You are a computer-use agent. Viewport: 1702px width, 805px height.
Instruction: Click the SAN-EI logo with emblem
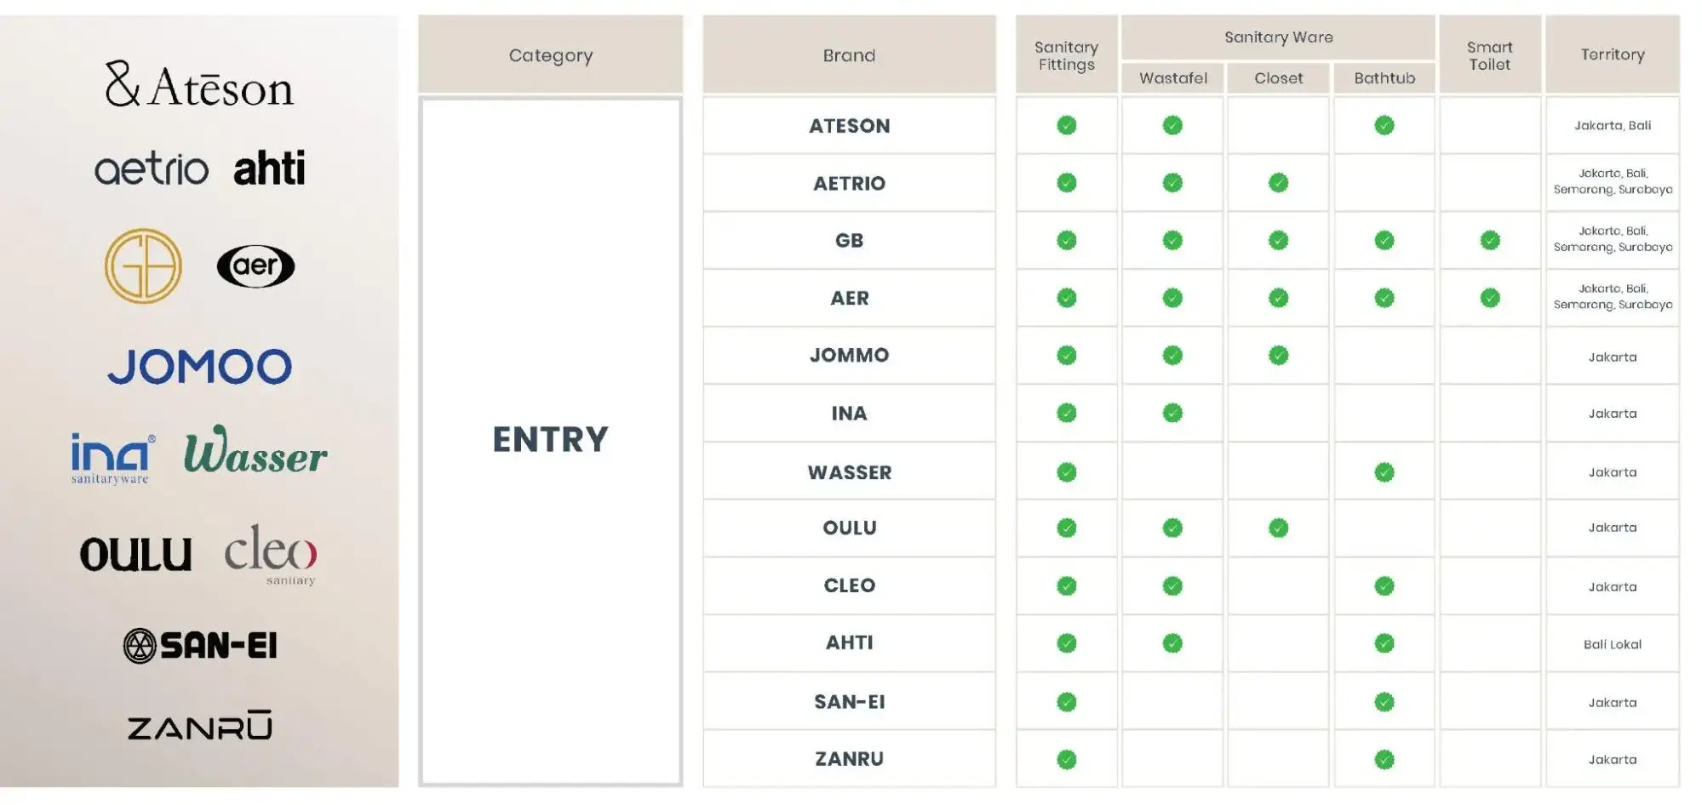[x=200, y=646]
